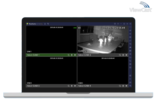Collapse the BlueStacks side toolbar
The height and width of the screenshot is (107, 155).
tap(130, 24)
